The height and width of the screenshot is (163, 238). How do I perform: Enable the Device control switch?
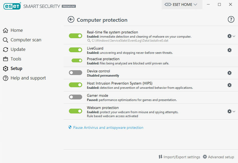(76, 73)
